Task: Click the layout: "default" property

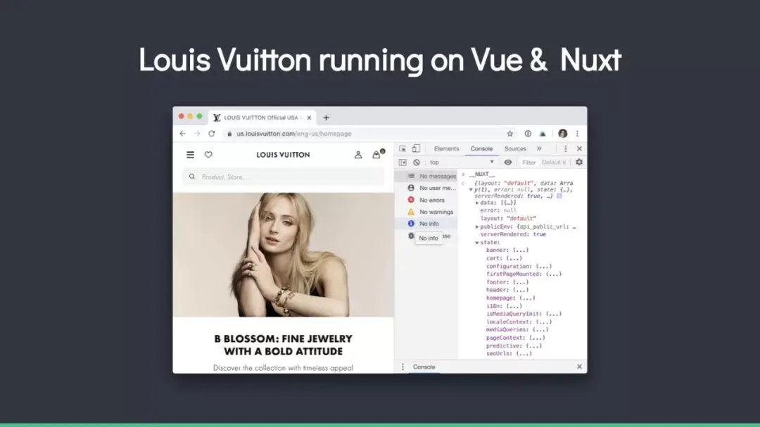Action: pos(508,219)
